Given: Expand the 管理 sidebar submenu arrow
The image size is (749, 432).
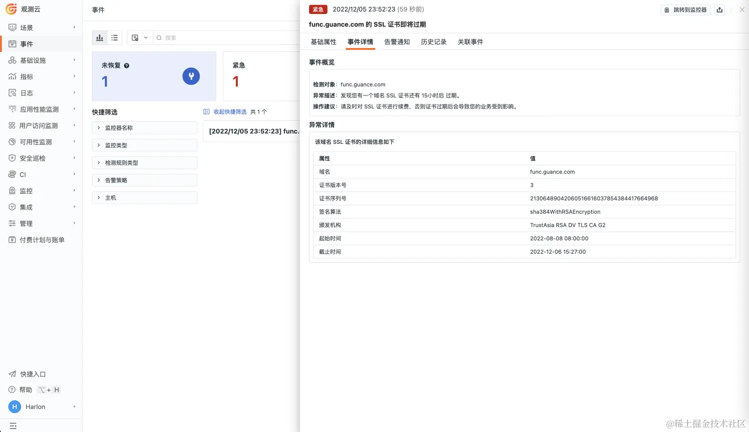Looking at the screenshot, I should tap(74, 223).
